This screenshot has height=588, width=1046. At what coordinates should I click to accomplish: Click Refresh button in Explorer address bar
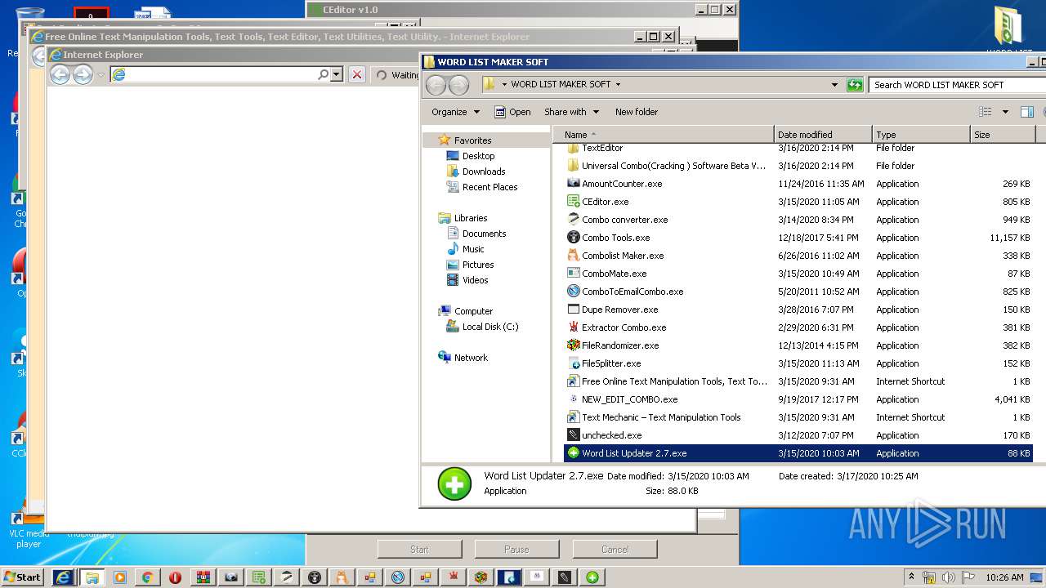coord(854,84)
